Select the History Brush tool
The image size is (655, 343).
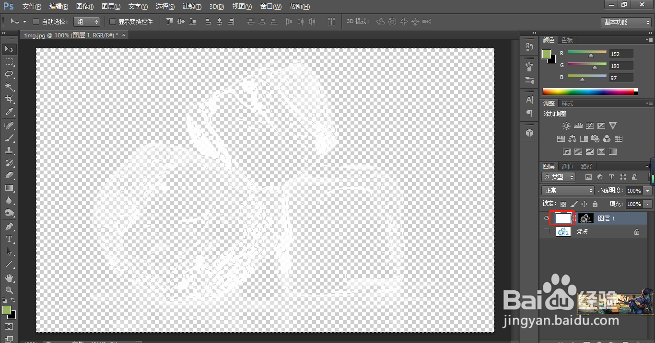click(x=9, y=163)
